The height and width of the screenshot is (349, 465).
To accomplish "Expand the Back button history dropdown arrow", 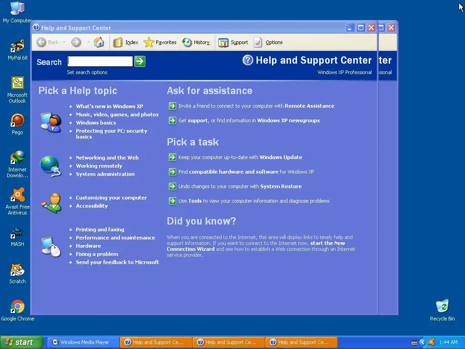I will (x=64, y=42).
